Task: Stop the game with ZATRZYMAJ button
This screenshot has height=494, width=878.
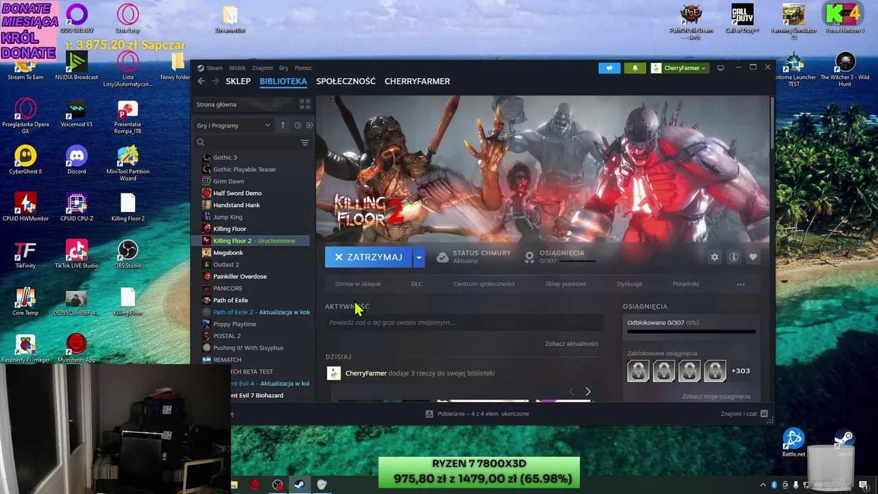Action: tap(368, 257)
